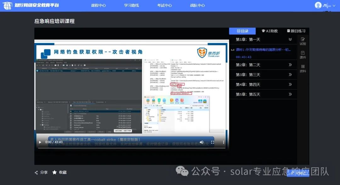Switch to the AI助教 tab

(x=269, y=31)
